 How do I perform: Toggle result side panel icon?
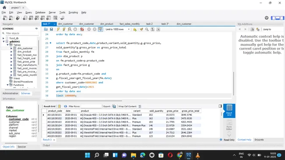point(220,106)
